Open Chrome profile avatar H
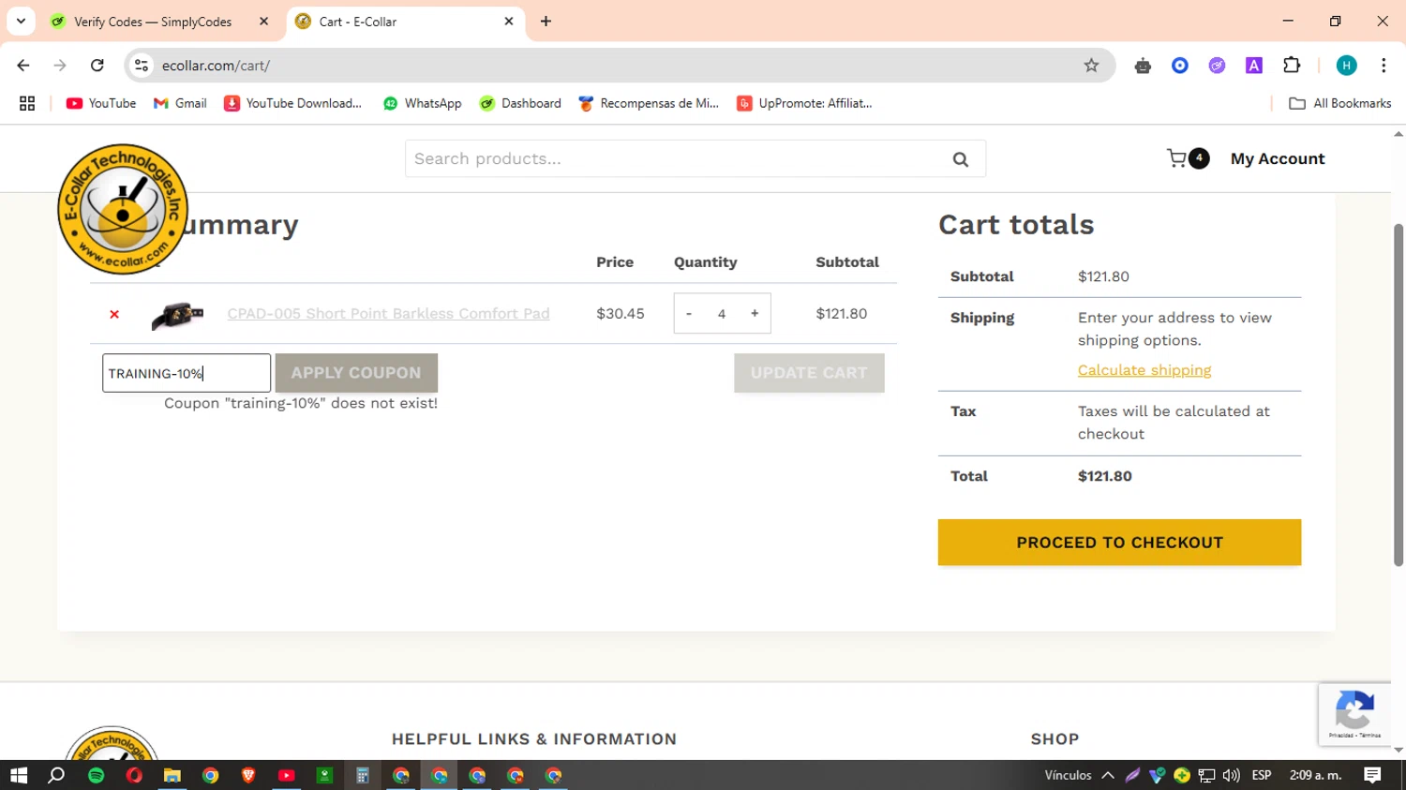This screenshot has width=1406, height=790. pyautogui.click(x=1347, y=66)
